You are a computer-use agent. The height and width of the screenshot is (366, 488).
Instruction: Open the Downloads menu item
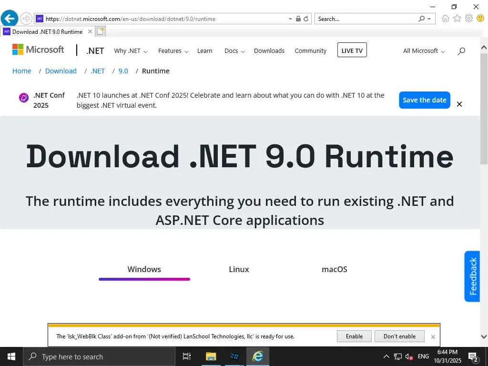point(269,51)
